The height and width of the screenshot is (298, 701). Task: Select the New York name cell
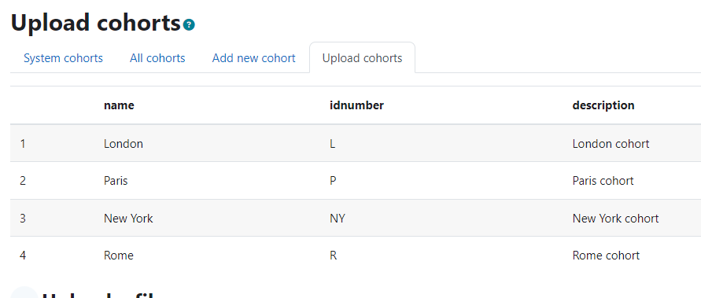coord(128,219)
